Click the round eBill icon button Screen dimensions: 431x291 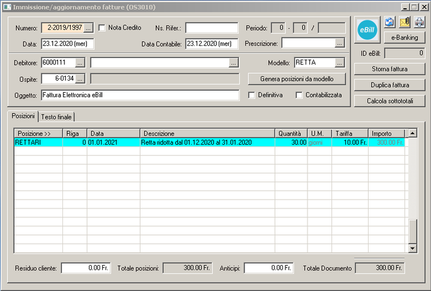click(366, 30)
